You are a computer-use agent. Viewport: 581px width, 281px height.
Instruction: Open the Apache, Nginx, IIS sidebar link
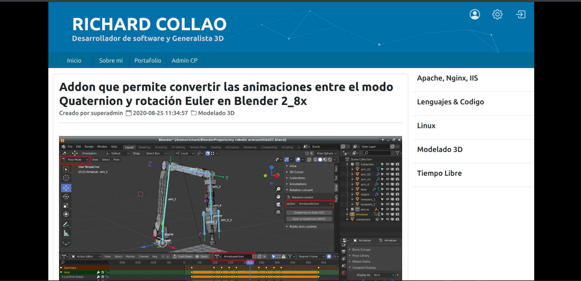tap(447, 78)
